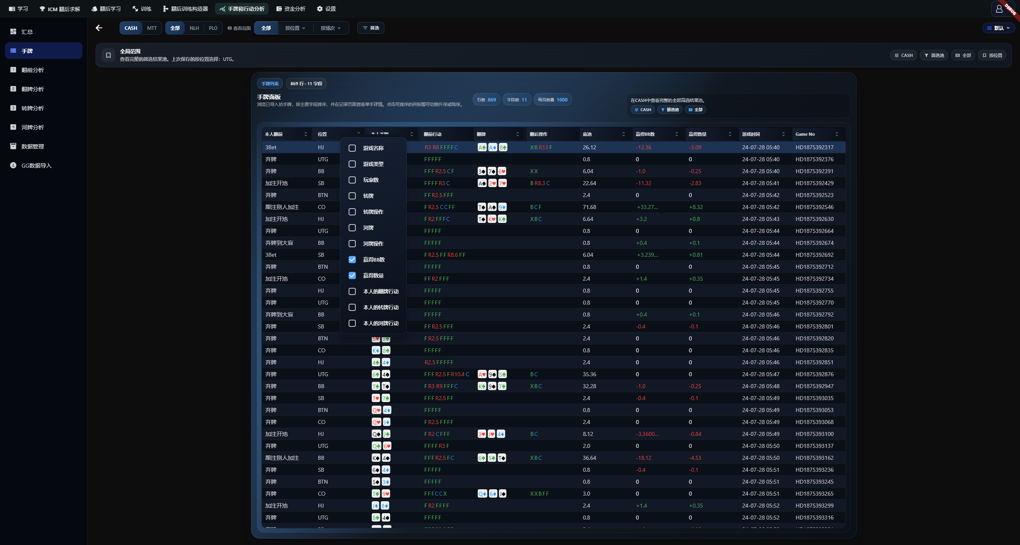Open 翻牌分析 in the sidebar
1020x545 pixels.
(x=43, y=89)
